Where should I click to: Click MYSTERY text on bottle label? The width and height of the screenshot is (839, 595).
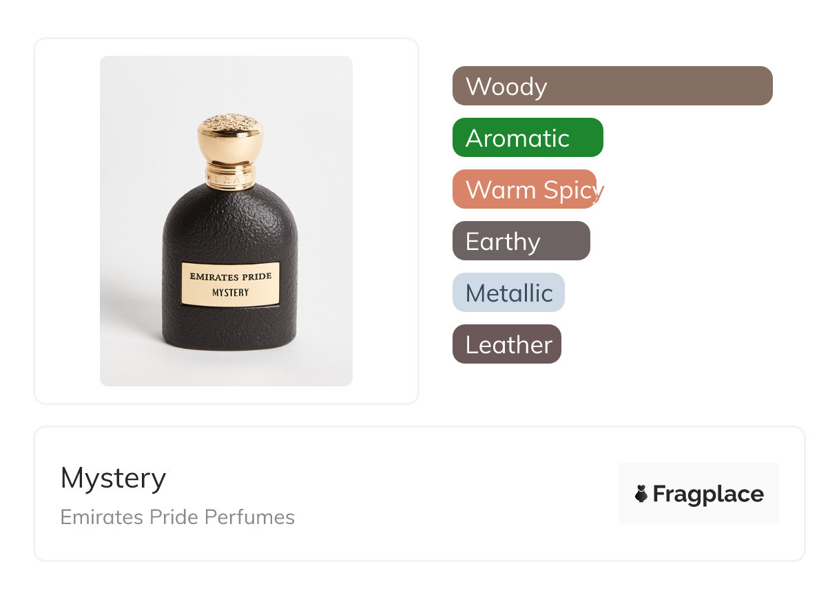tap(231, 292)
